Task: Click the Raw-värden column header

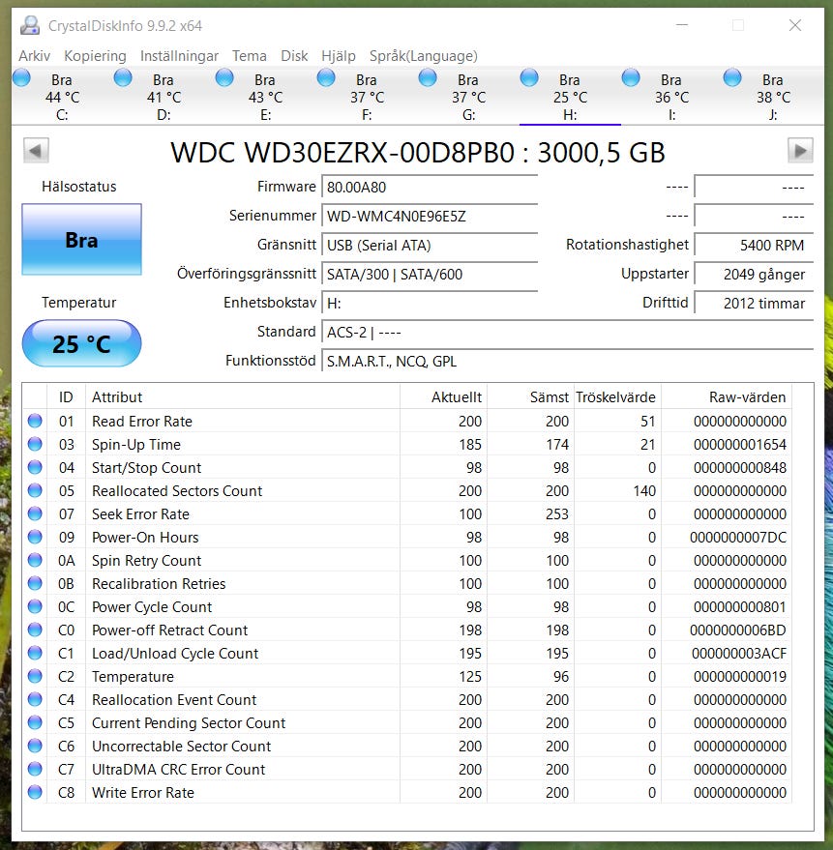Action: click(727, 396)
